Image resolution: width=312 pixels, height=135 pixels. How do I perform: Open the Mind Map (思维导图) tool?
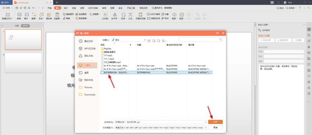[81, 18]
